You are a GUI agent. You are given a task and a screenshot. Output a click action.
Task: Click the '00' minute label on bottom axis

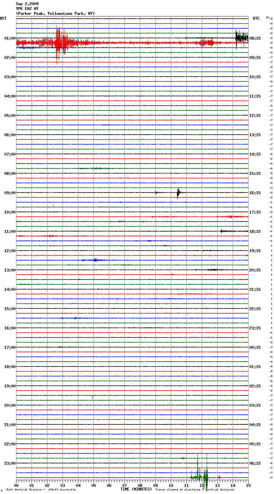point(16,485)
